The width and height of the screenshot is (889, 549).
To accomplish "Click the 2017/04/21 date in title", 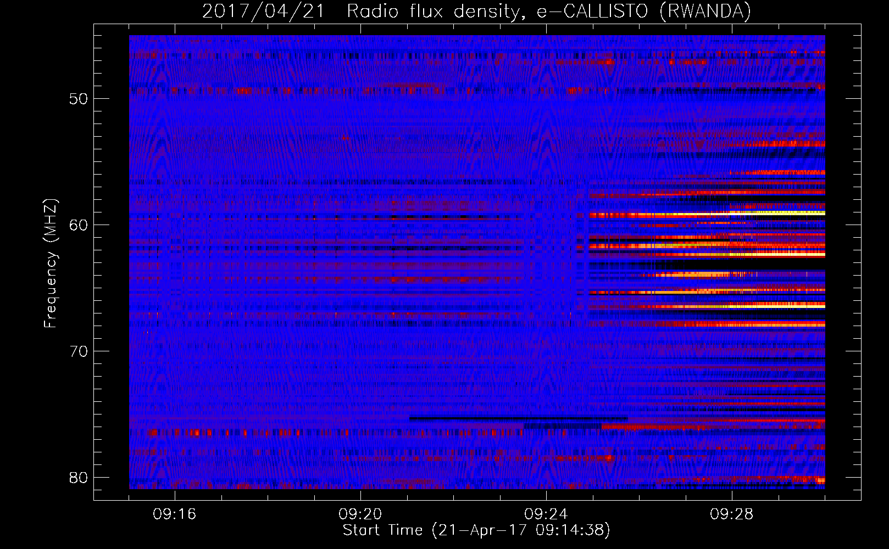I will click(x=264, y=11).
